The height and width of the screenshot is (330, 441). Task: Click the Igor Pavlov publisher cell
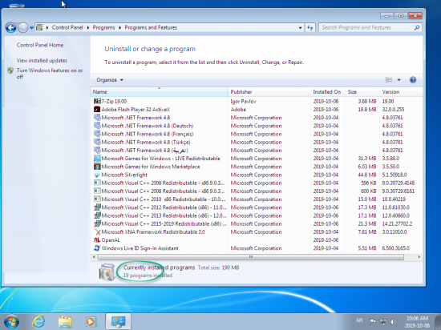[243, 101]
